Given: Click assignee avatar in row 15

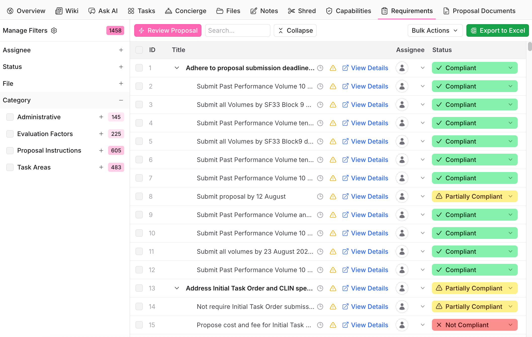Looking at the screenshot, I should pos(402,325).
